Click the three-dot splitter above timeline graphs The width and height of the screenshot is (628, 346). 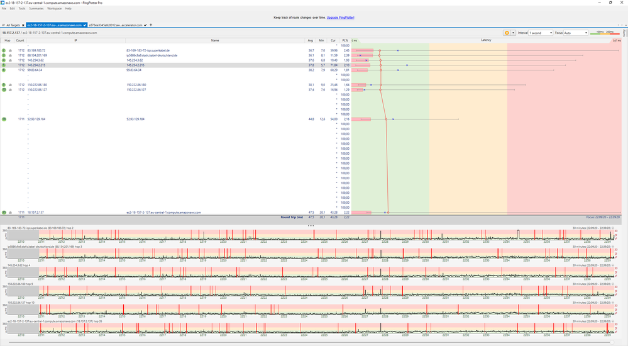[311, 225]
